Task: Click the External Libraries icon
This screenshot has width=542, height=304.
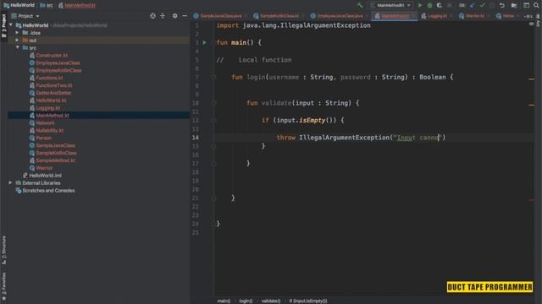Action: click(x=19, y=182)
